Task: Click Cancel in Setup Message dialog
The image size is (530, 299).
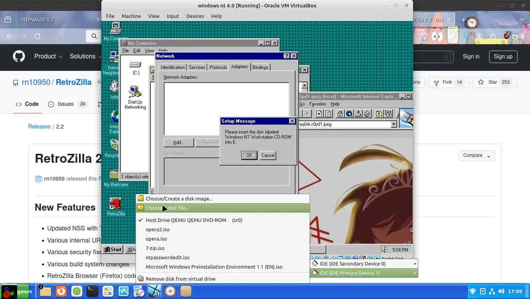Action: tap(268, 155)
